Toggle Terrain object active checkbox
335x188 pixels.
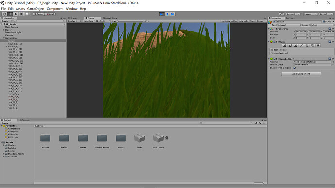[x=274, y=22]
